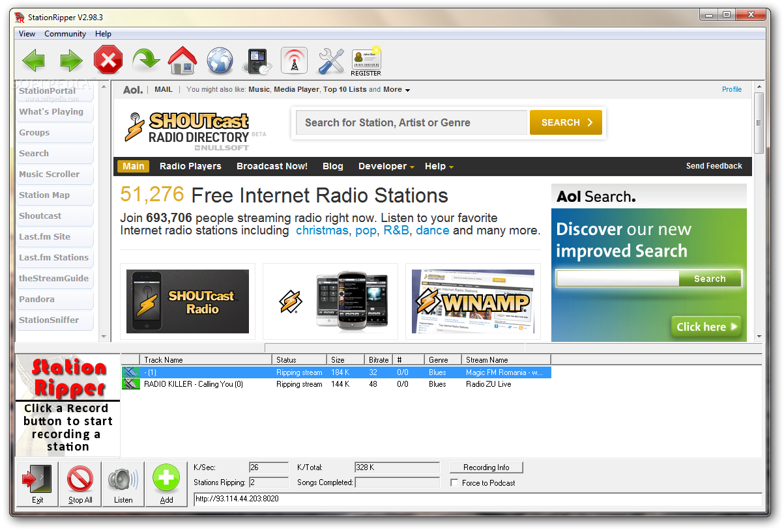Click the Listen speaker icon
Screen dimensions: 784x530
click(x=123, y=484)
